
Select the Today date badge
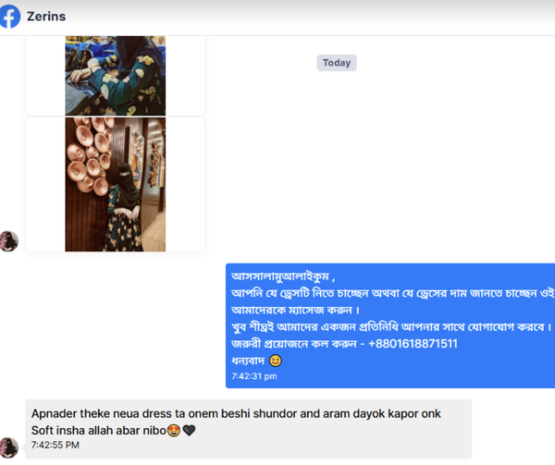point(337,63)
